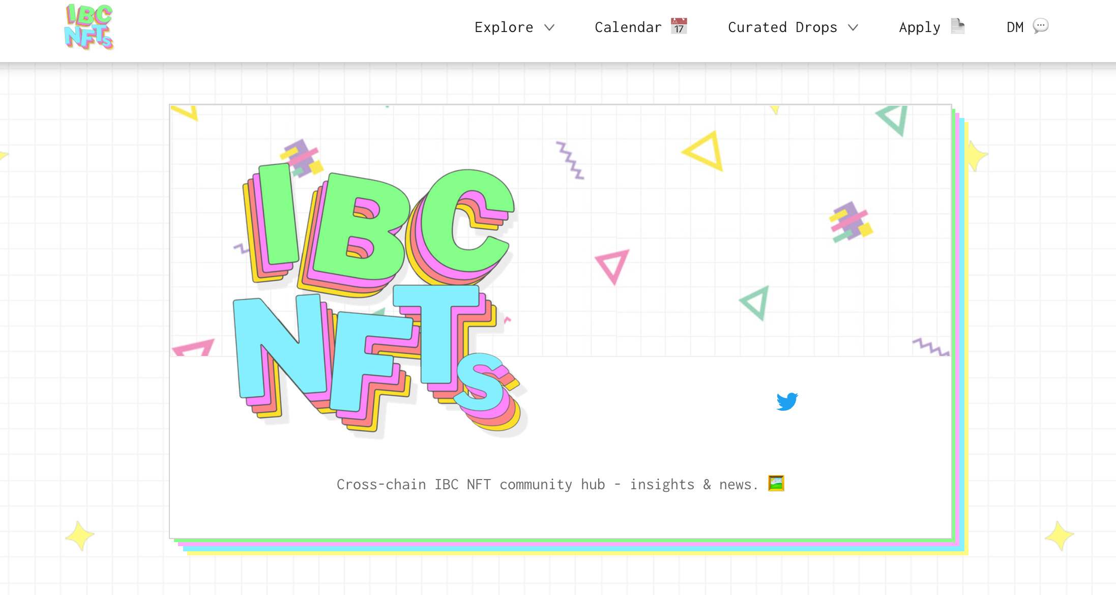Screen dimensions: 1116x595
Task: Click the DM speech bubble icon
Action: (1041, 26)
